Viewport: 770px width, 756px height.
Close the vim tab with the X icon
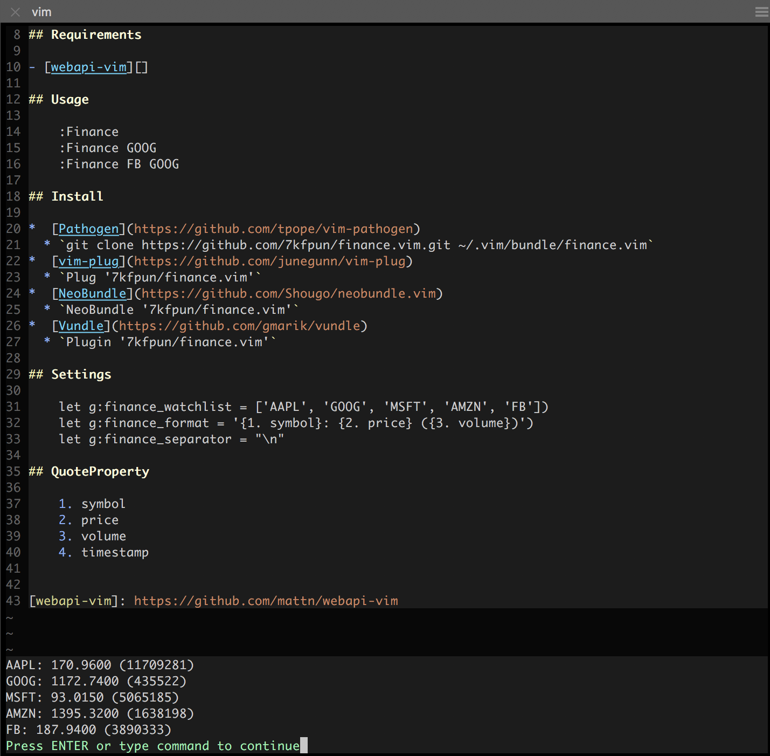(15, 12)
